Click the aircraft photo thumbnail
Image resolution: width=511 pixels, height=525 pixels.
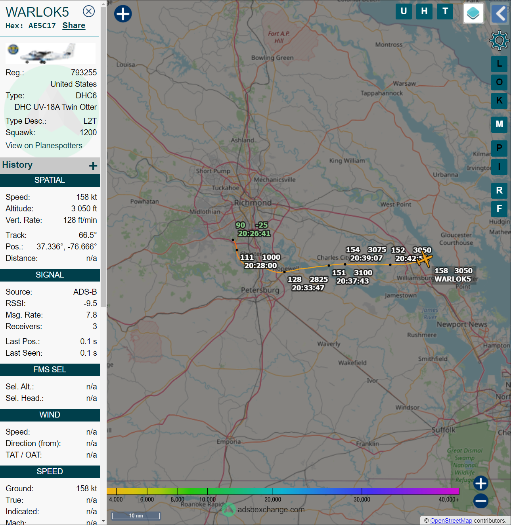pos(51,54)
